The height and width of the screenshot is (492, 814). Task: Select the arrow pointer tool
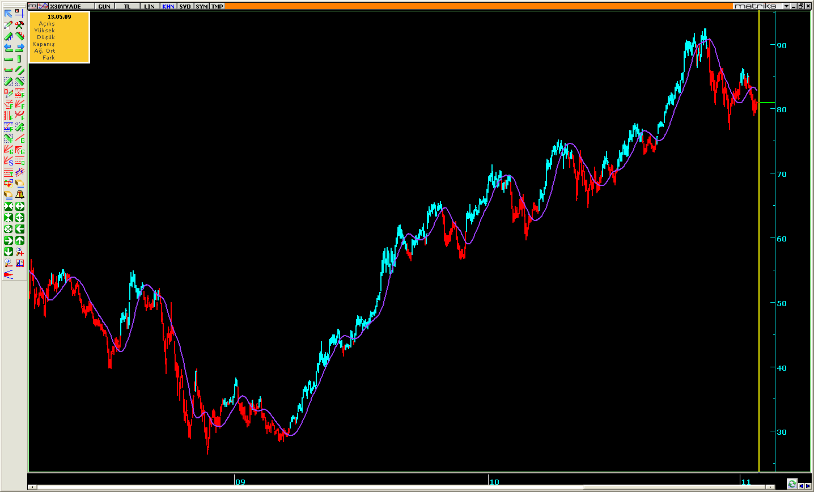(8, 14)
